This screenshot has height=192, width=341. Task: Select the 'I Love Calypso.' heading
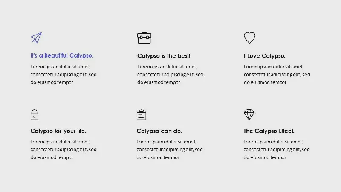click(x=264, y=56)
